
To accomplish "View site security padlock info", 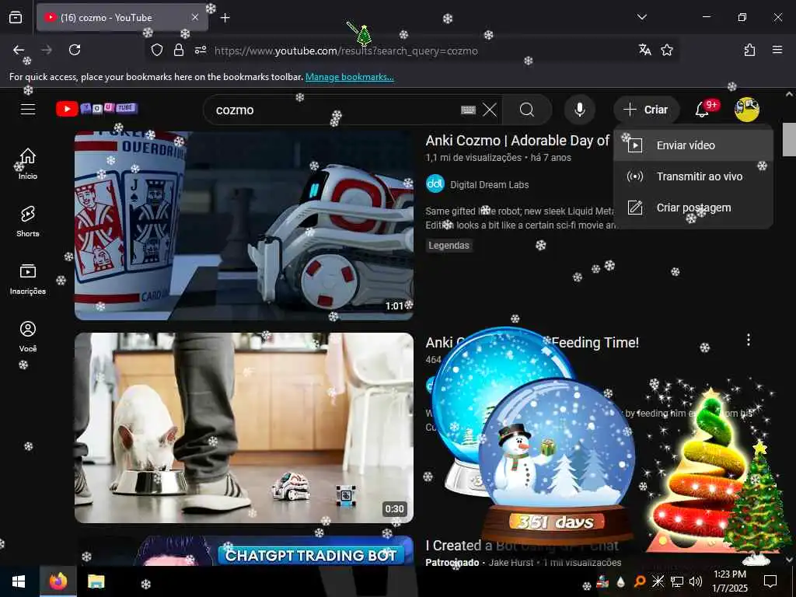I will [178, 50].
